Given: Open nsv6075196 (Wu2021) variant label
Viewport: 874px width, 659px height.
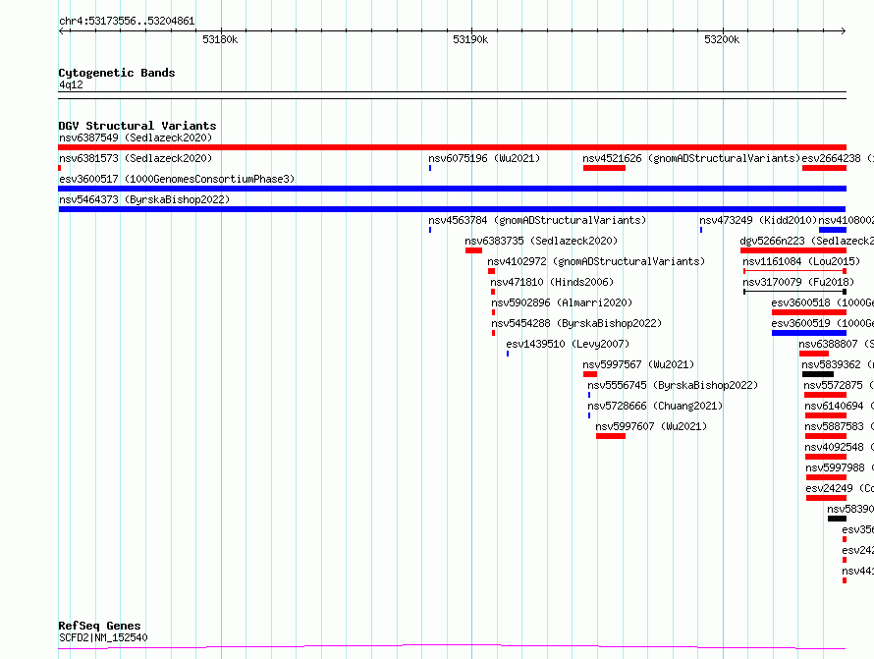Looking at the screenshot, I should (484, 158).
